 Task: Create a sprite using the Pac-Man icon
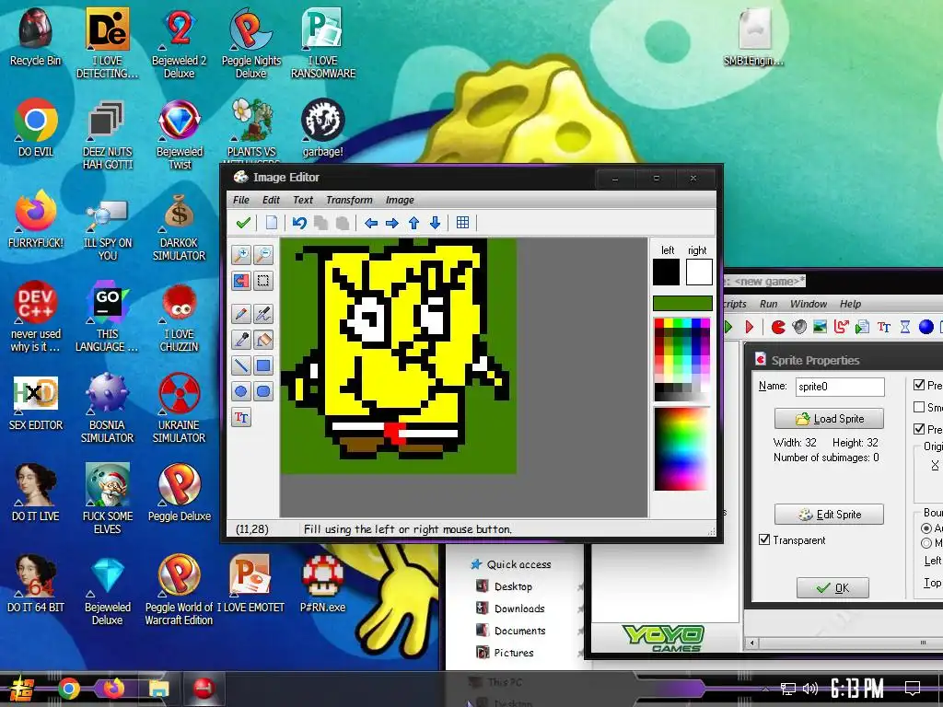pyautogui.click(x=778, y=327)
